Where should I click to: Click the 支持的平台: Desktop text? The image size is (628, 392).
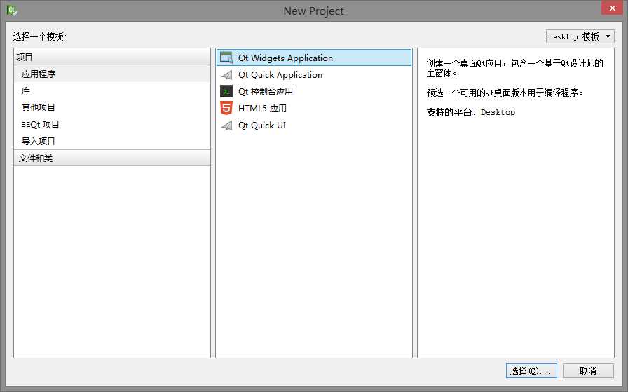tap(470, 113)
